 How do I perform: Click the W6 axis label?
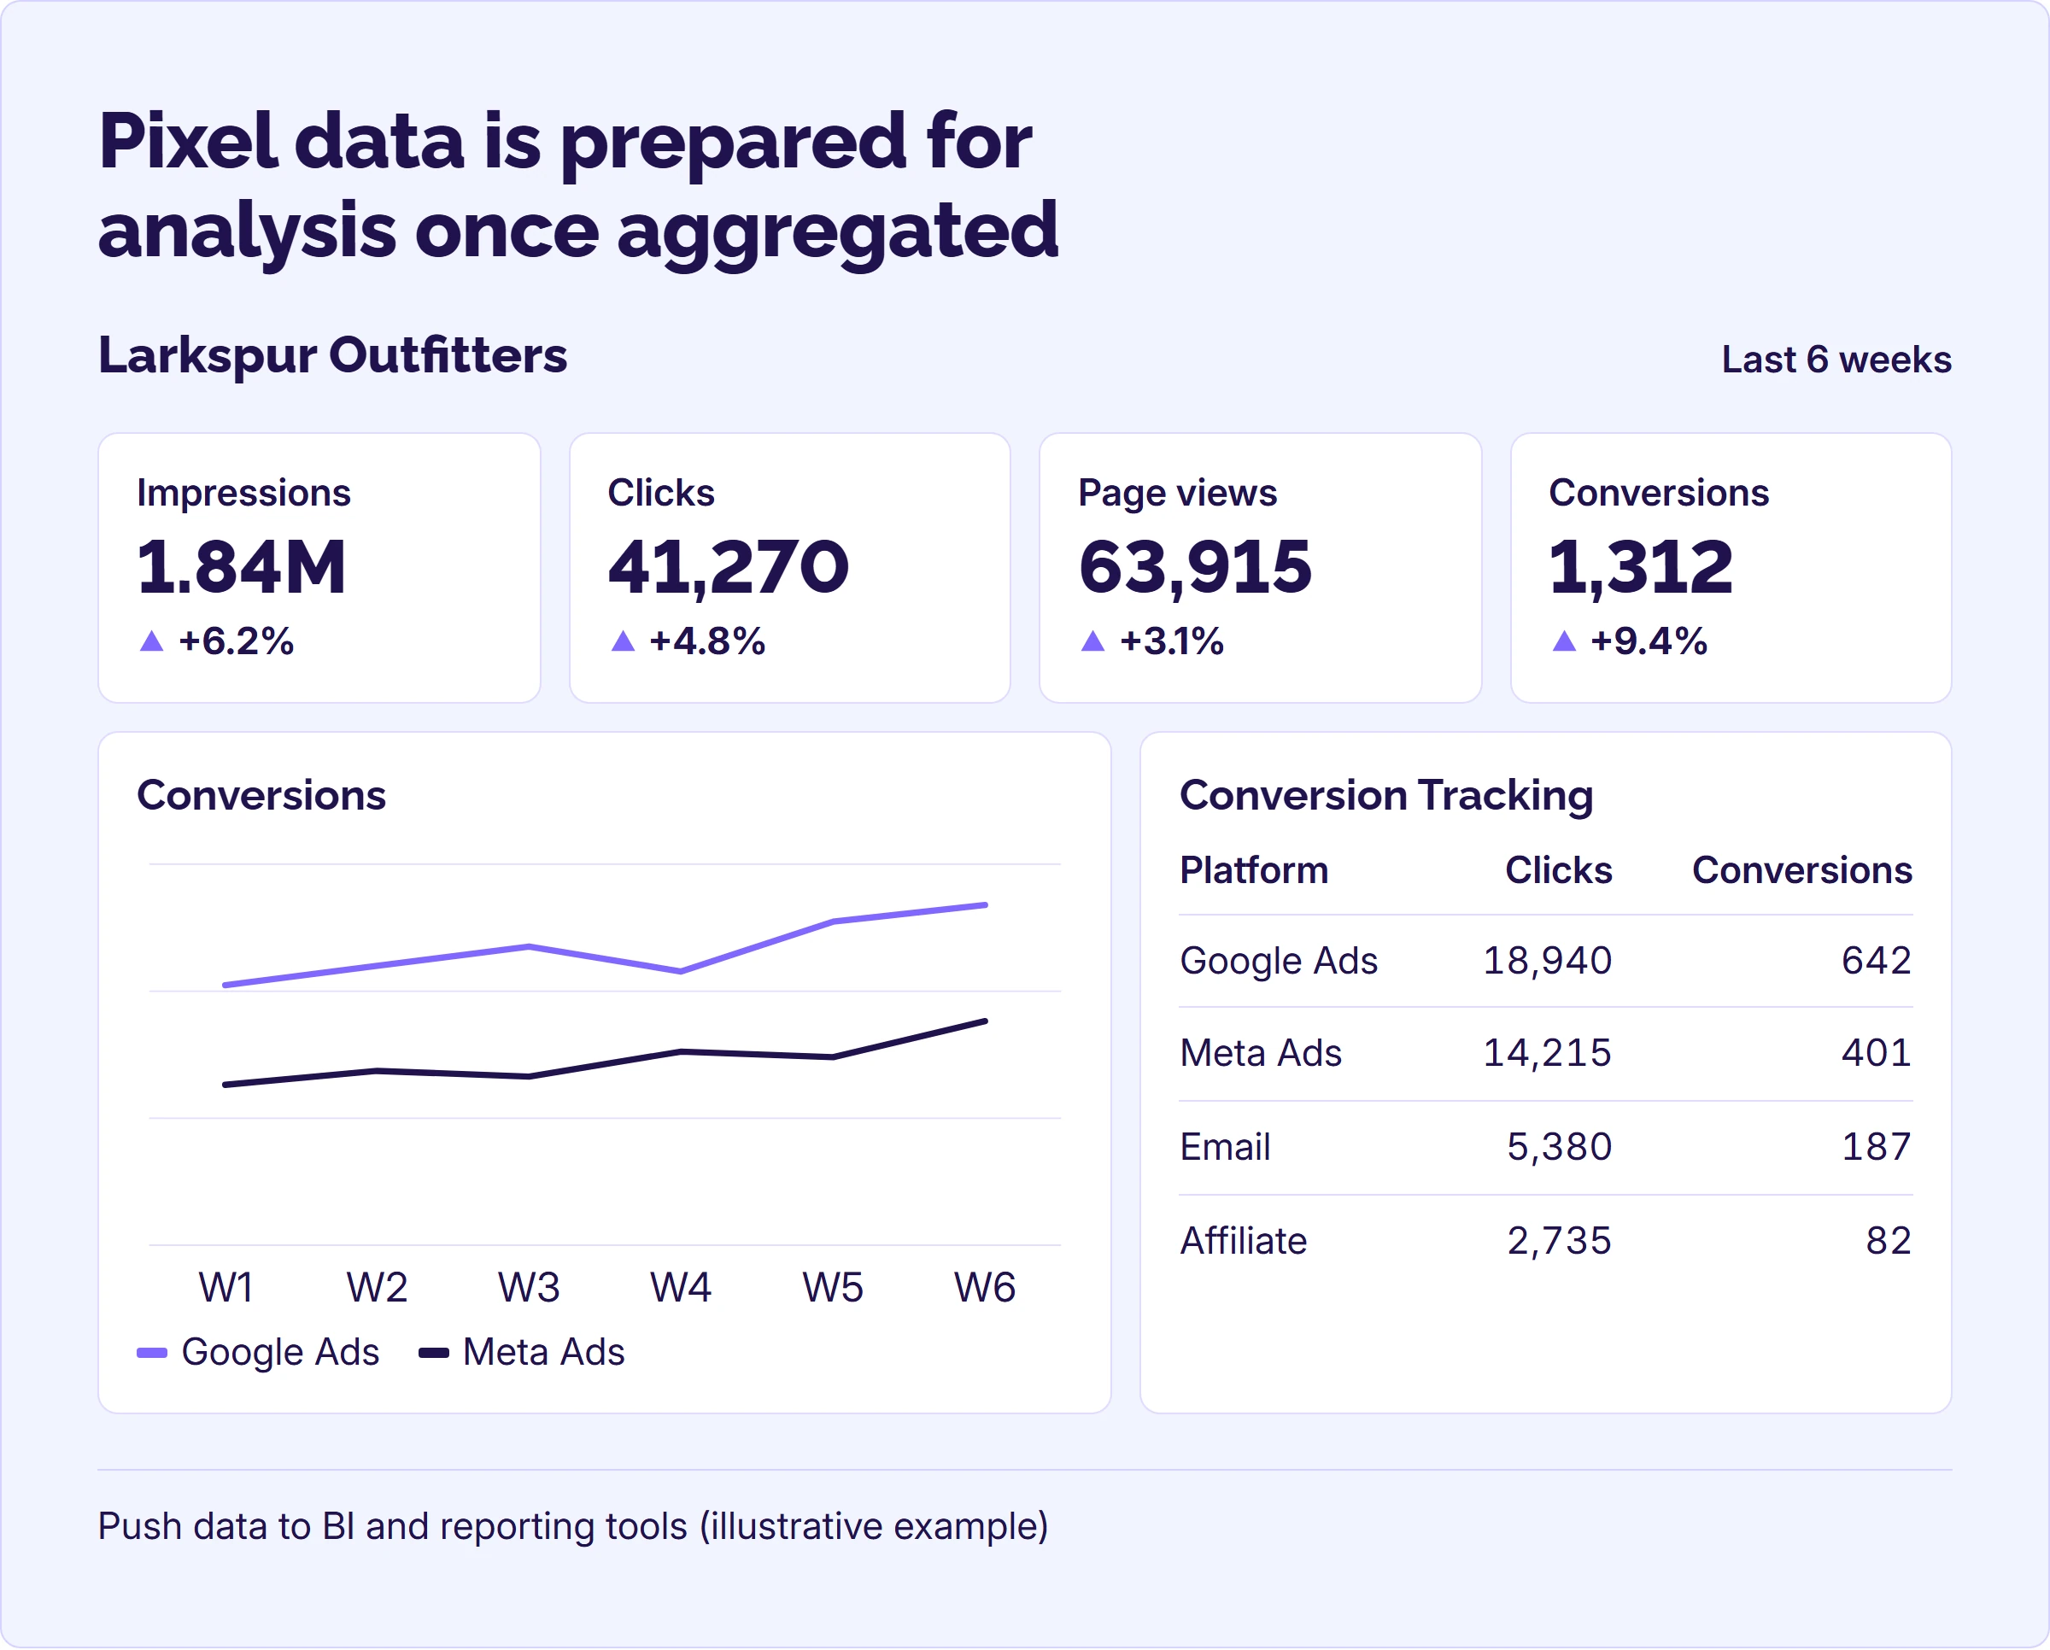pyautogui.click(x=985, y=1288)
